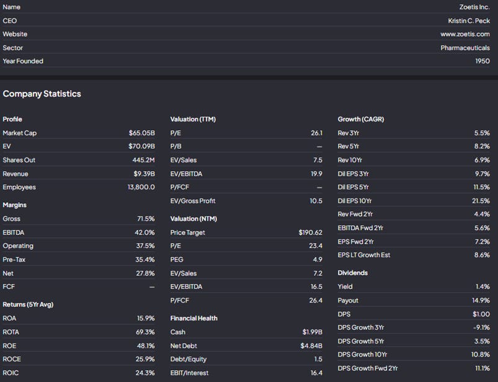Click Rev 5Yr growth 8.2%

click(x=482, y=146)
